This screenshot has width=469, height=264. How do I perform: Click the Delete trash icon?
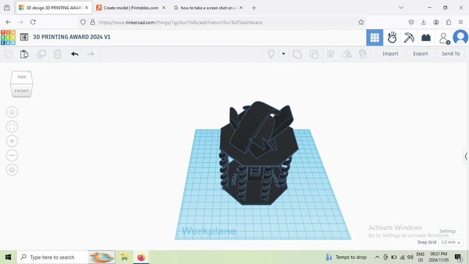click(x=57, y=54)
